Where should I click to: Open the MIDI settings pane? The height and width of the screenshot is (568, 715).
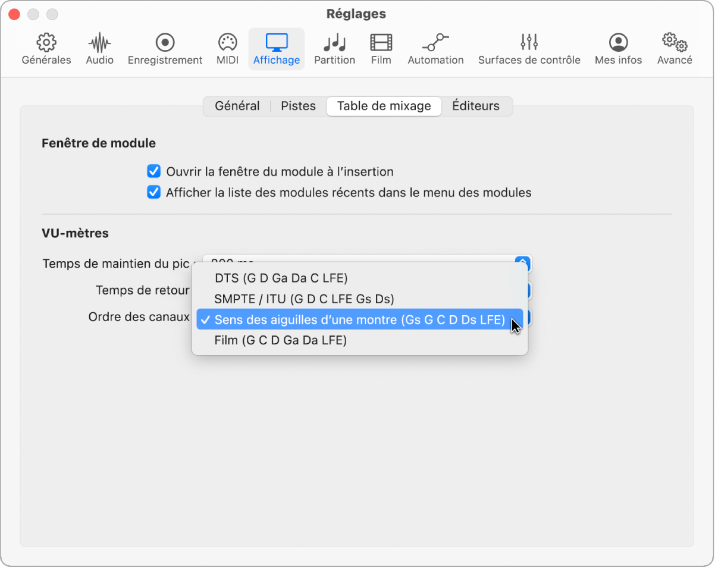[x=227, y=49]
